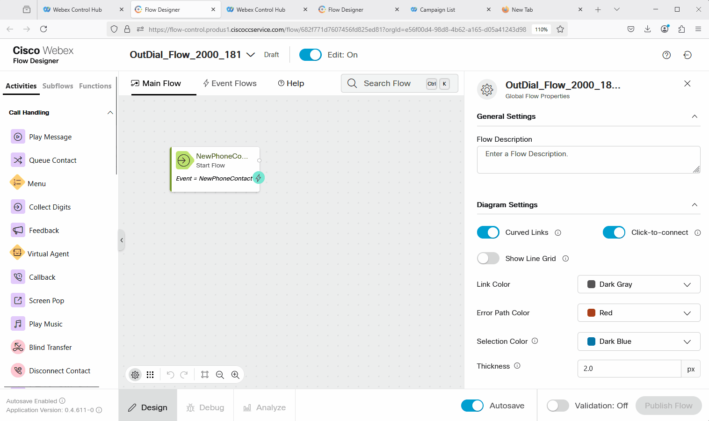This screenshot has width=709, height=421.
Task: Open the Selection Color dropdown
Action: pos(638,341)
